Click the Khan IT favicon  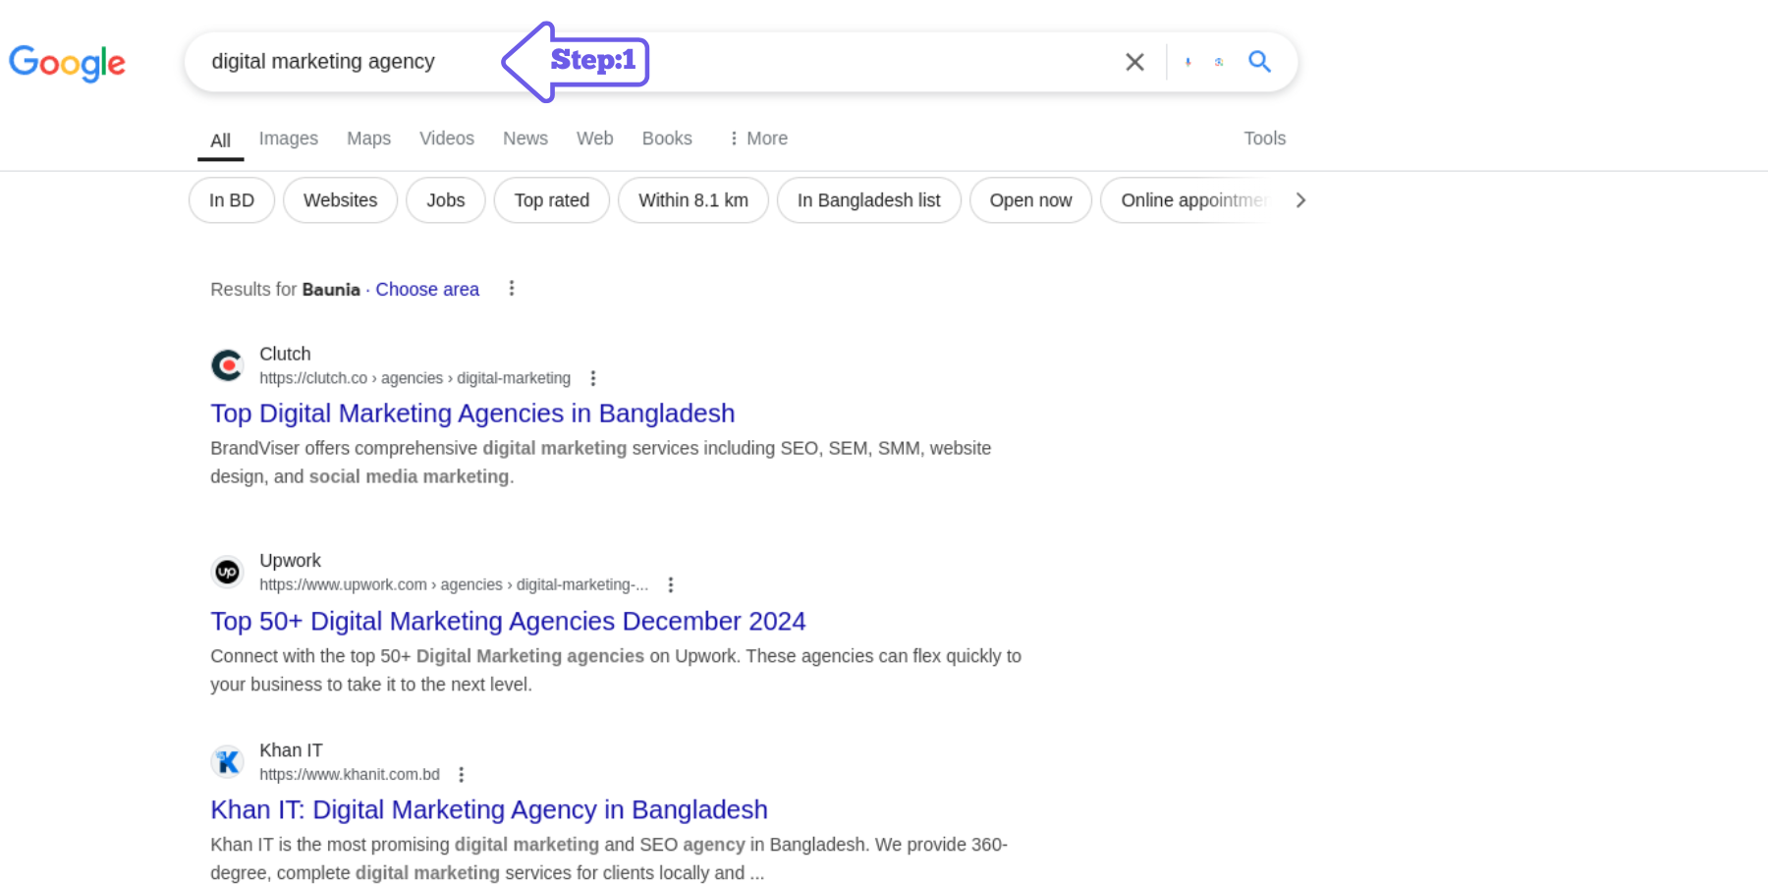coord(227,761)
